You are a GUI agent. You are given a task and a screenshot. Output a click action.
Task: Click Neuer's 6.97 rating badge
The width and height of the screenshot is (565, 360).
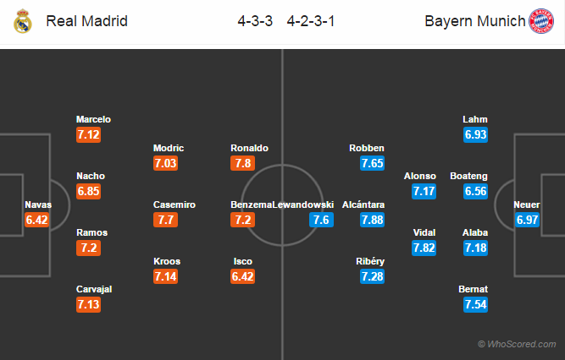tap(527, 220)
